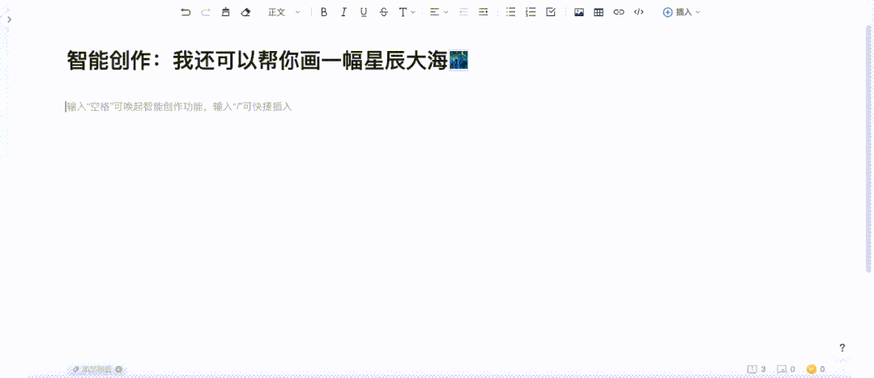
Task: Click the vertical scrollbar on the right
Action: click(869, 151)
